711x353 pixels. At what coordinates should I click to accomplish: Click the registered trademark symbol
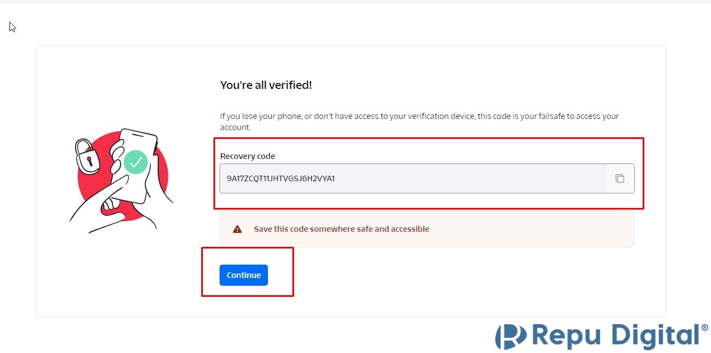click(x=705, y=328)
